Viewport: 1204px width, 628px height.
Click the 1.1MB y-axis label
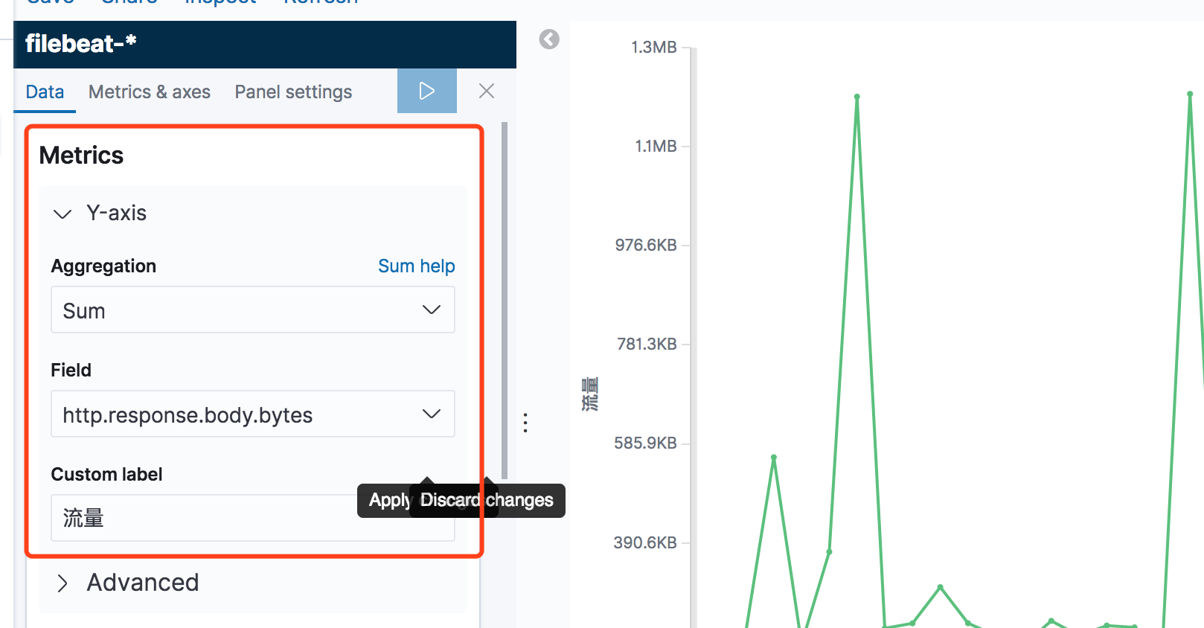656,147
